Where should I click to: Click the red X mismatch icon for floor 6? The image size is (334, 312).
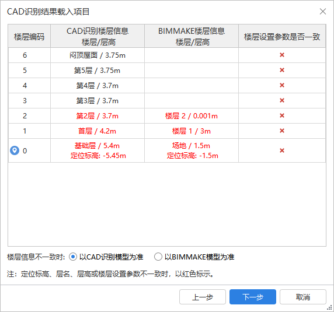(282, 55)
